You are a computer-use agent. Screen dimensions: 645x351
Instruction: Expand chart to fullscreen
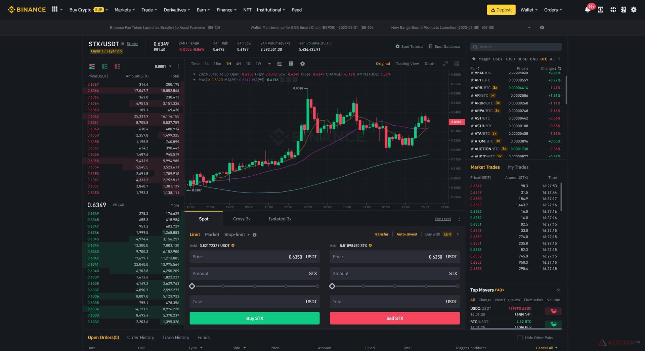(445, 63)
